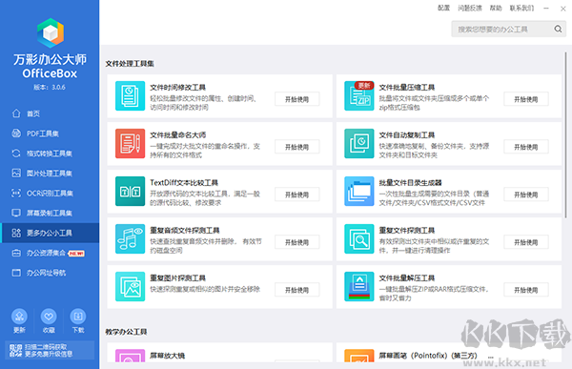
Task: Click the 下载 icon in sidebar bottom
Action: (78, 317)
